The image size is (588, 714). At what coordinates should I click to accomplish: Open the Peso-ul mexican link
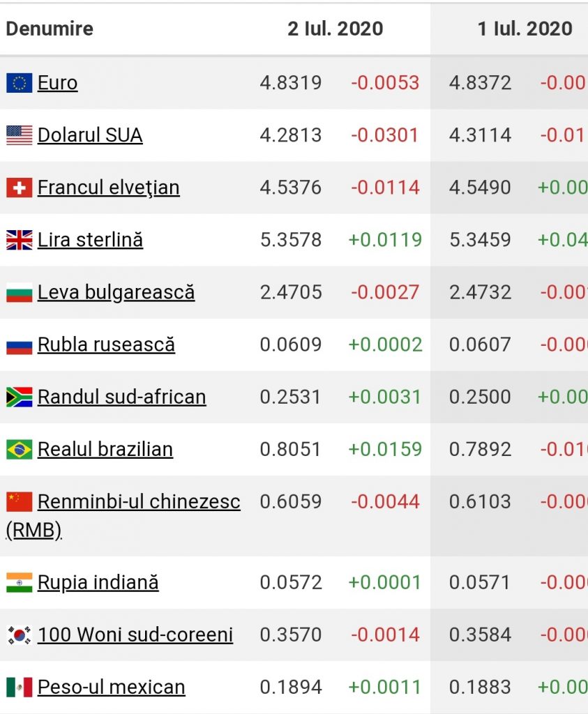tap(111, 687)
